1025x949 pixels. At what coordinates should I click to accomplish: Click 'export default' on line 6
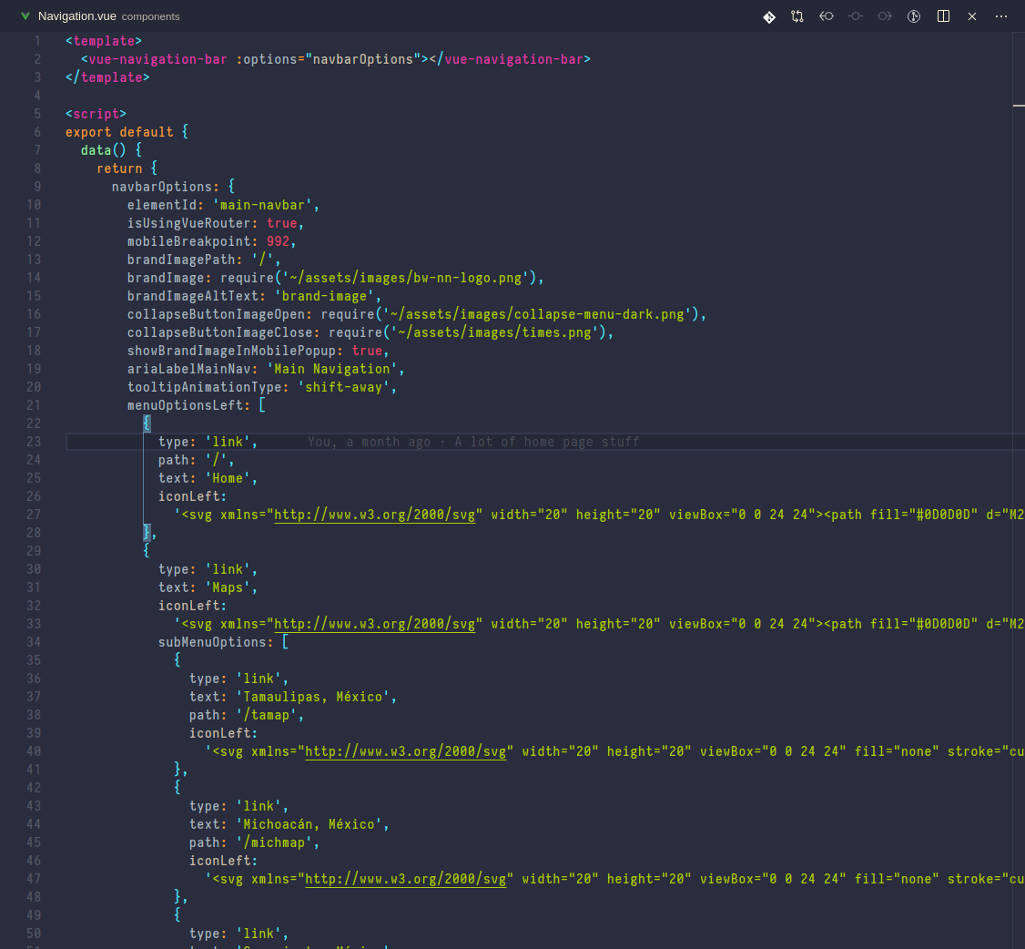(119, 132)
